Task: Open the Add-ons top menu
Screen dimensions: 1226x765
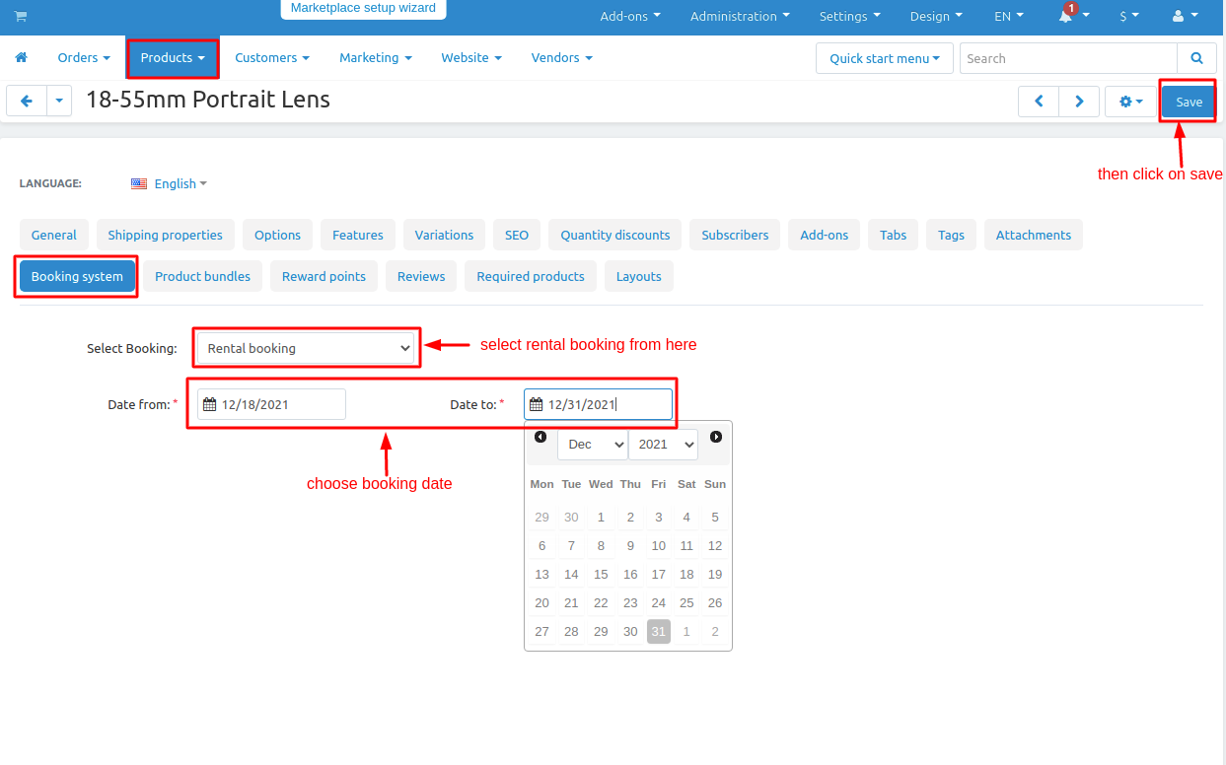Action: 630,16
